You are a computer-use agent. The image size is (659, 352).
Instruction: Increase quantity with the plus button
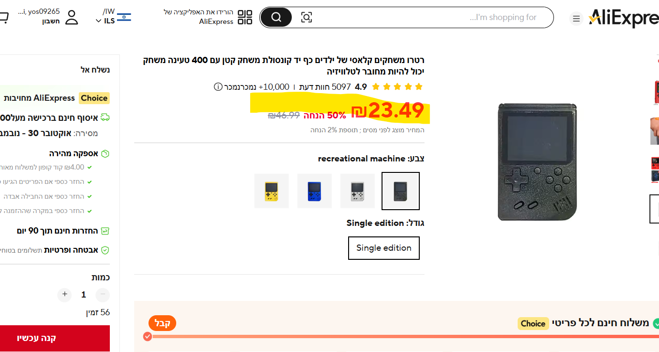pos(65,294)
